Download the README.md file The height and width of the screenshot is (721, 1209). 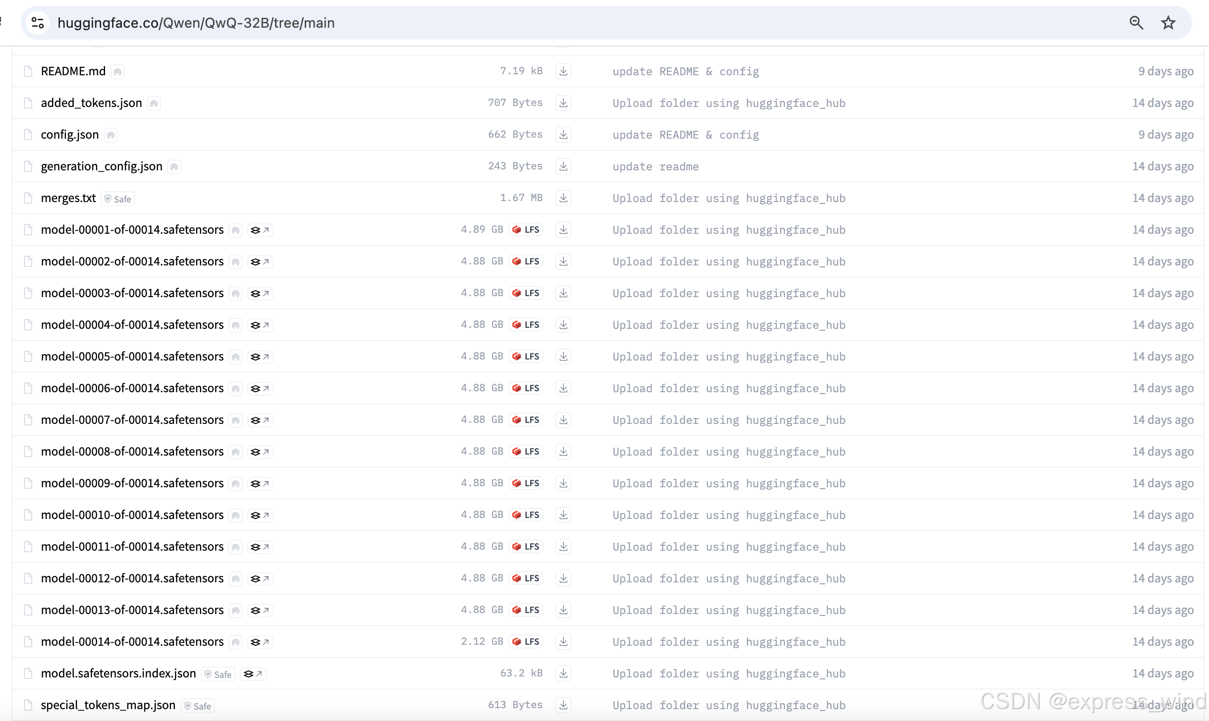coord(563,71)
